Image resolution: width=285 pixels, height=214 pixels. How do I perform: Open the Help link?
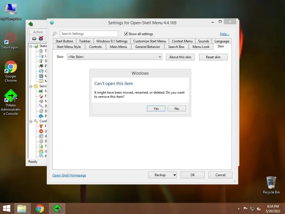225,34
